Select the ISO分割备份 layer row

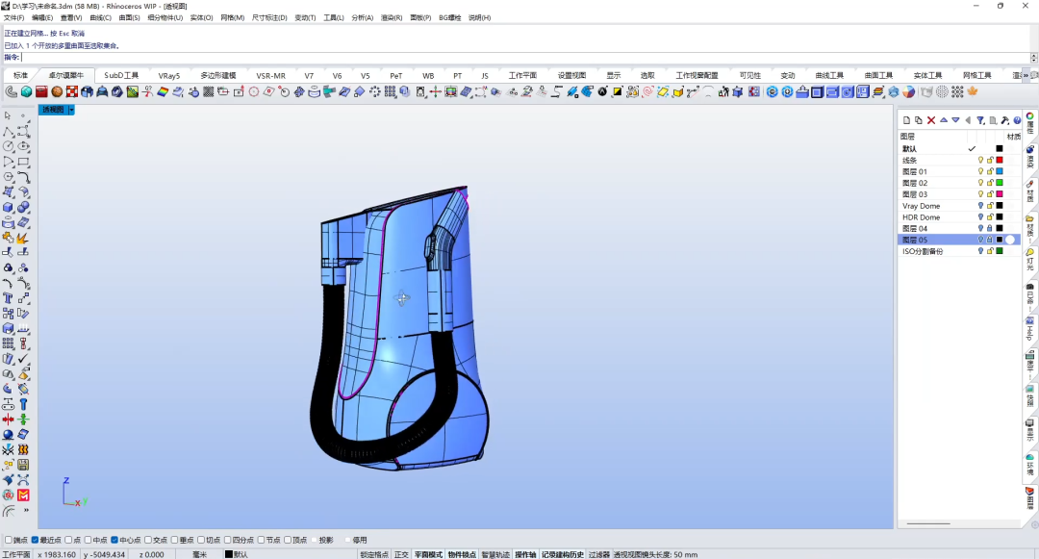[x=959, y=251]
